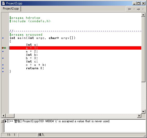The height and width of the screenshot is (138, 147).
Task: Click the horizontal scrollbar thumb
Action: pyautogui.click(x=10, y=116)
